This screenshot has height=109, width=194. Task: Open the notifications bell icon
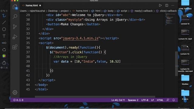174,100
